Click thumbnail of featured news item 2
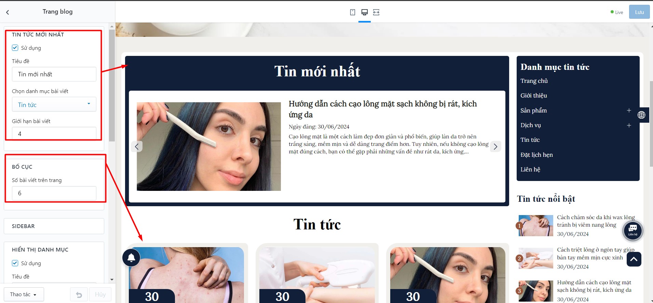Viewport: 653px width, 303px height. [536, 258]
